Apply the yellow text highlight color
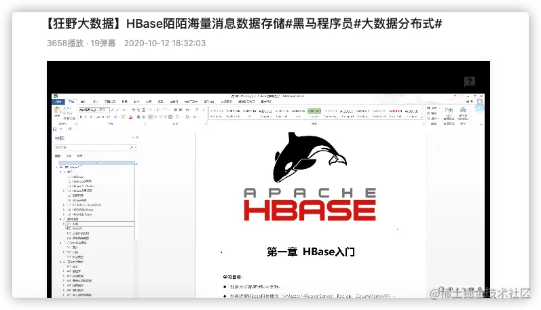The height and width of the screenshot is (310, 541). 123,117
